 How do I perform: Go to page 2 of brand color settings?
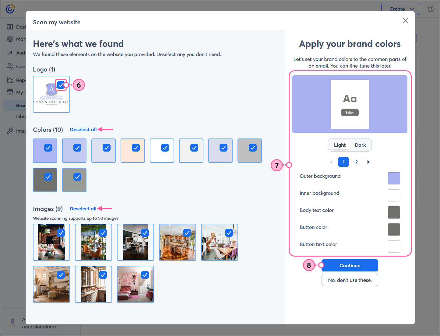356,162
